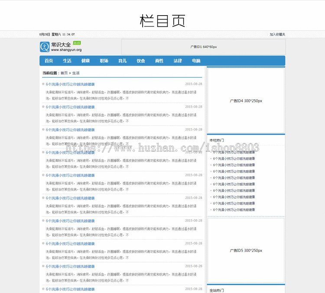Click the 加入收藏夹 link at the top right

(x=277, y=34)
